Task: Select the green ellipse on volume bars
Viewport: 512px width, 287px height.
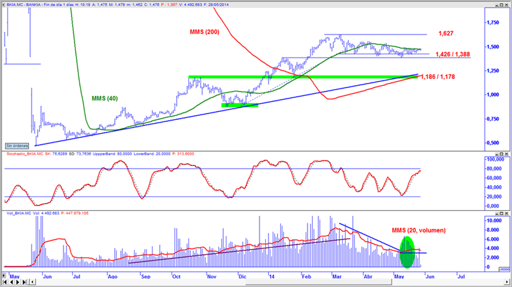Action: 407,252
